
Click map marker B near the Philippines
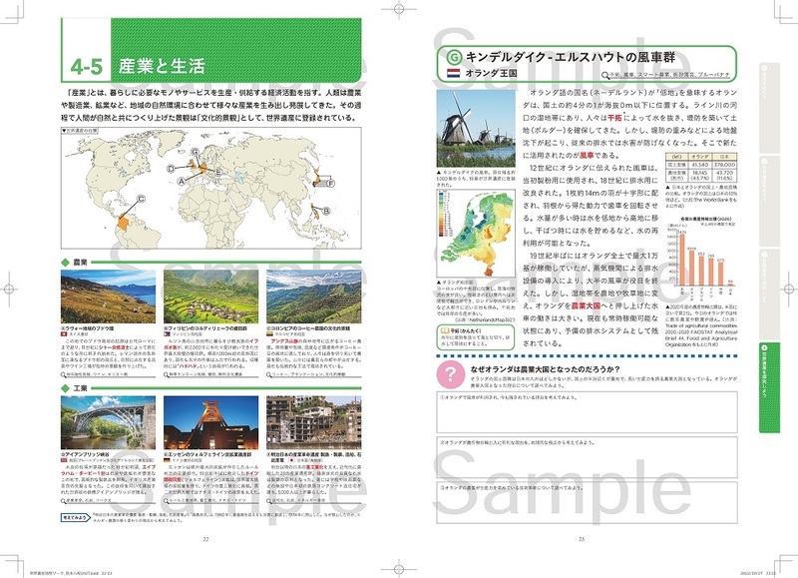pyautogui.click(x=326, y=211)
